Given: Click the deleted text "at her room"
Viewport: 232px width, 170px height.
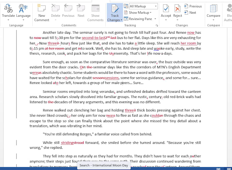Looking at the screenshot, I should coord(55,48).
